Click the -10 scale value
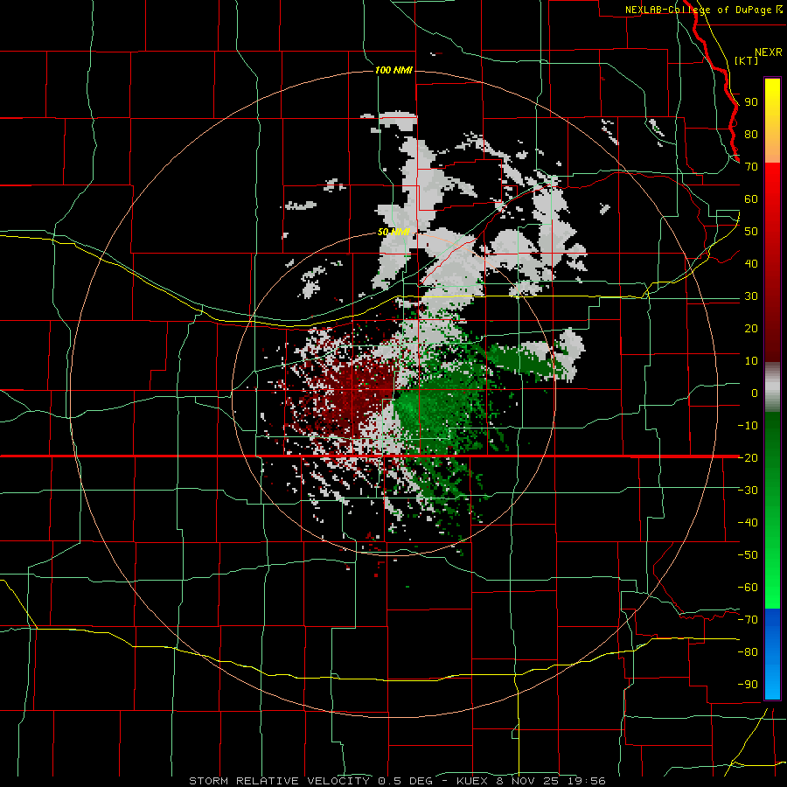This screenshot has width=787, height=787. (x=748, y=426)
